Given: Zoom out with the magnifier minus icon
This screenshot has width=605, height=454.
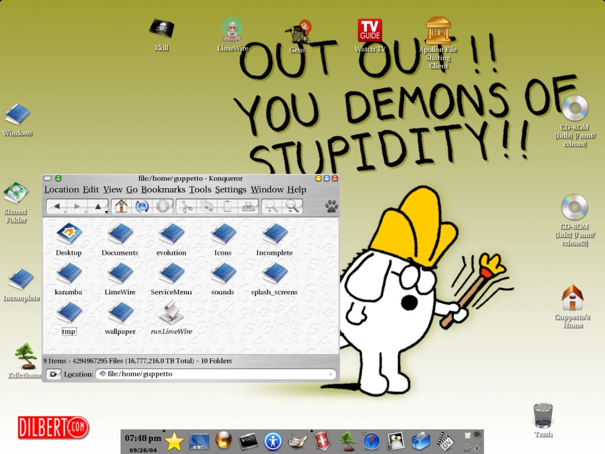Looking at the screenshot, I should point(292,206).
